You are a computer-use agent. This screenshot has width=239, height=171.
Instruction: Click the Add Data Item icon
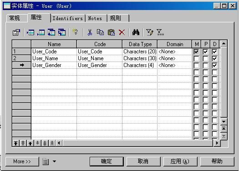51,32
